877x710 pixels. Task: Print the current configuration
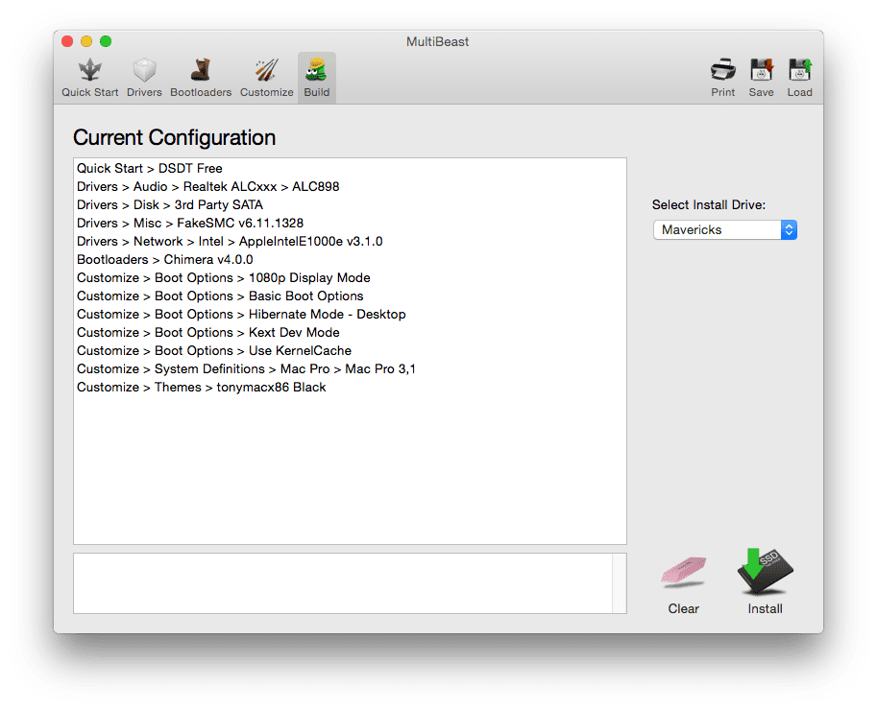[x=722, y=77]
